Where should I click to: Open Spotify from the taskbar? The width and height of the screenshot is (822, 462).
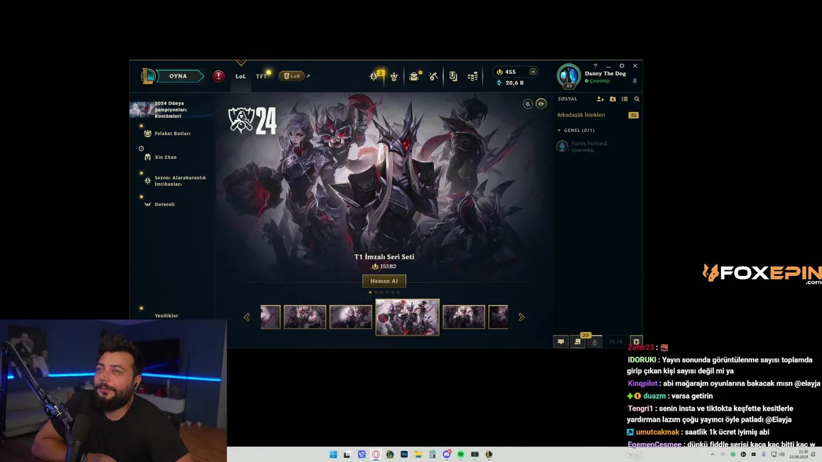pos(460,454)
